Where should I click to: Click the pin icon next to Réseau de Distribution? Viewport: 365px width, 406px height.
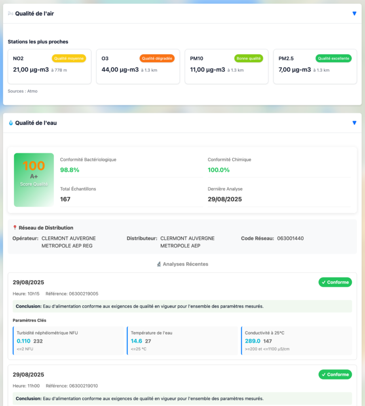(x=15, y=228)
